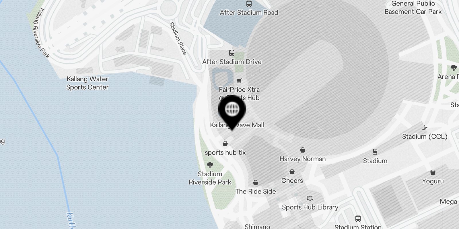The image size is (459, 229).
Task: Open The Ride Side shop icon
Action: [x=256, y=183]
